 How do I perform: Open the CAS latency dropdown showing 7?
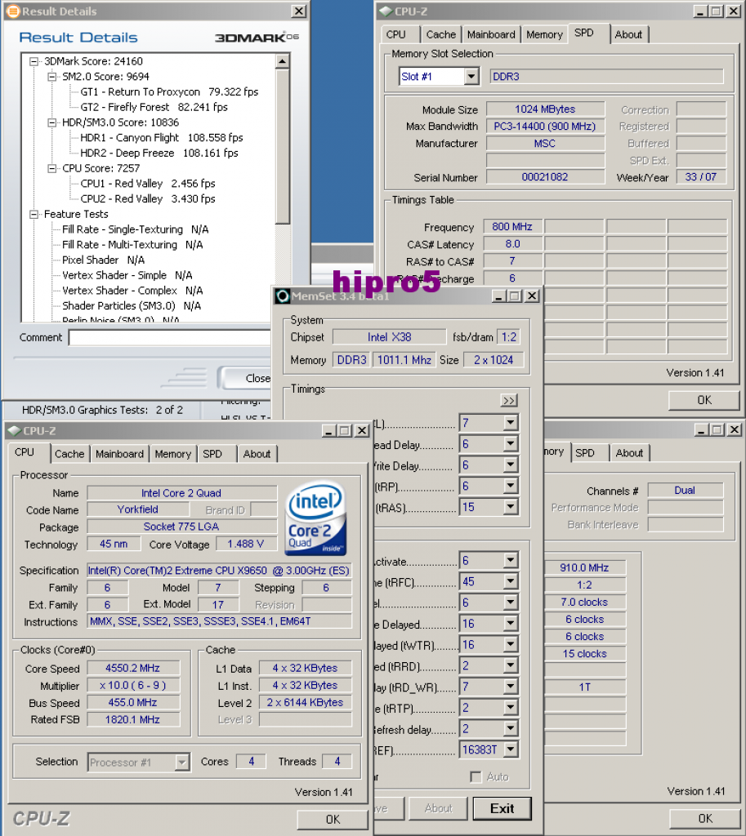coord(511,423)
